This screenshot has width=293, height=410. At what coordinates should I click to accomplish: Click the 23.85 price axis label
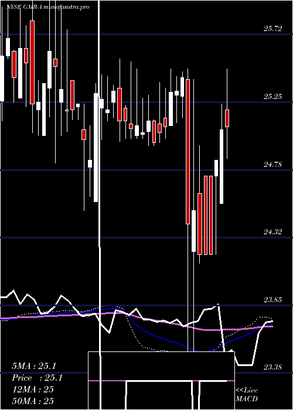273,300
